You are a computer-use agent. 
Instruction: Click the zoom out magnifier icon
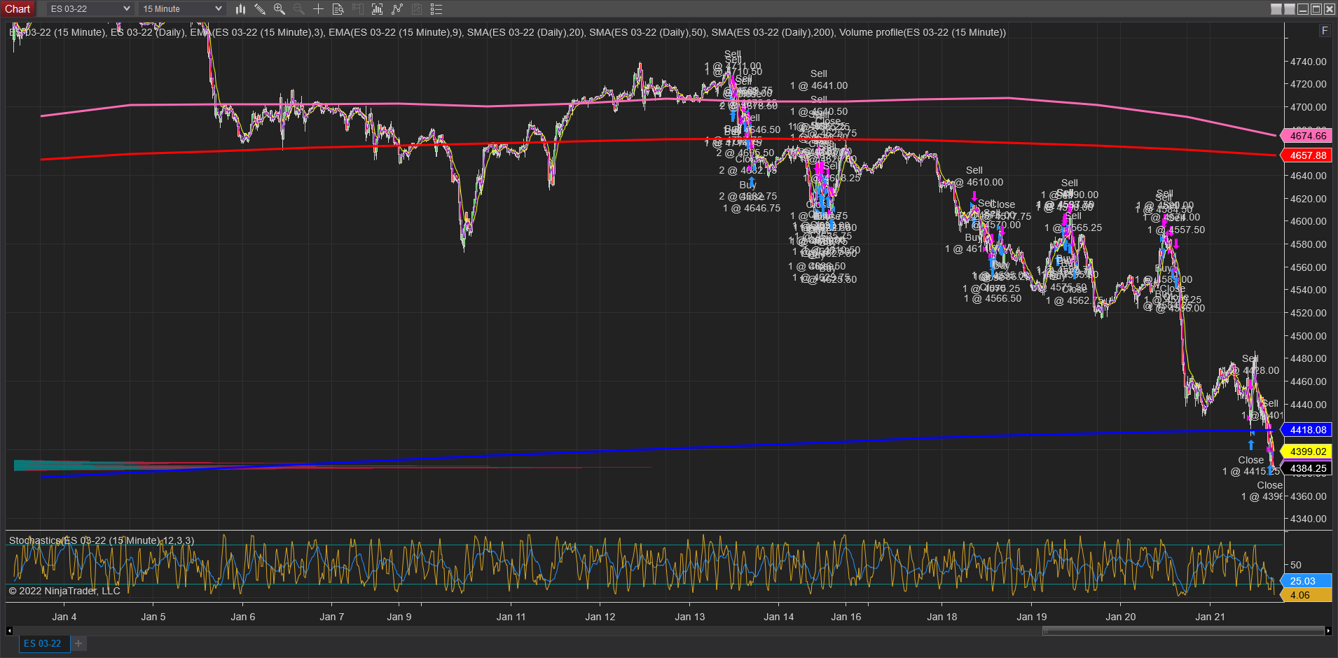coord(299,9)
